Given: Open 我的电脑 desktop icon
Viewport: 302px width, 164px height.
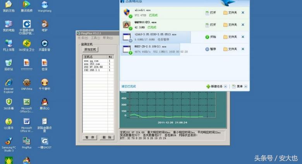Looking at the screenshot, I should (9, 26).
